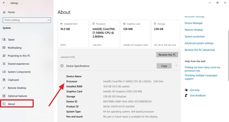Open Checking multiple Languages support link
Image resolution: width=229 pixels, height=122 pixels.
[201, 77]
